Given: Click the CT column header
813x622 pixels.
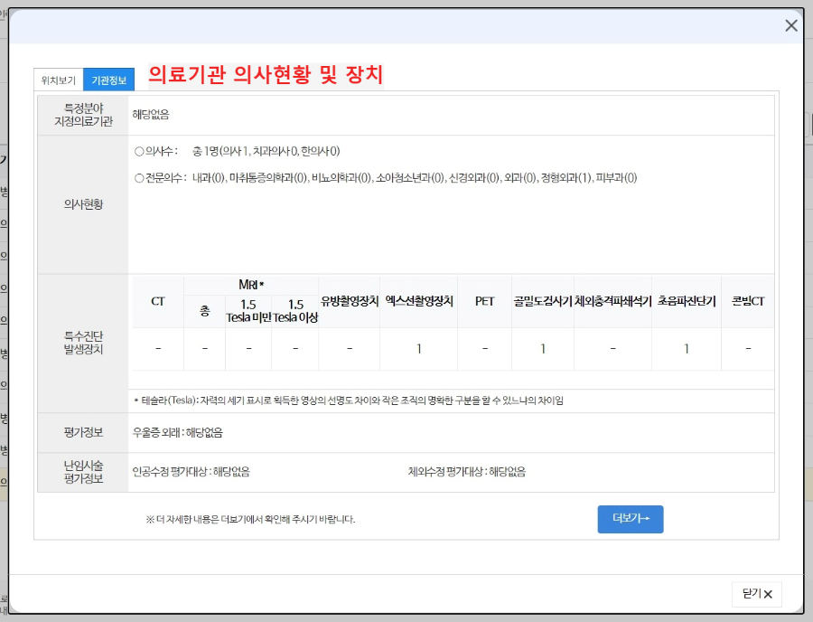Looking at the screenshot, I should pos(158,301).
